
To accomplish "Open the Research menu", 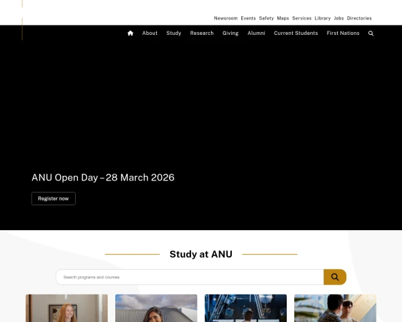I will [x=202, y=33].
